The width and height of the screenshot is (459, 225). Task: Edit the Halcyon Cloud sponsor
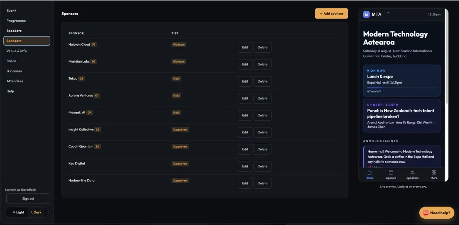point(245,47)
